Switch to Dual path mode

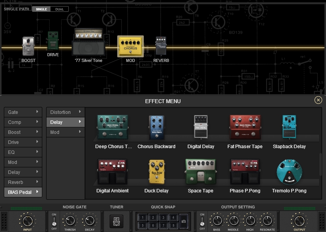(60, 9)
